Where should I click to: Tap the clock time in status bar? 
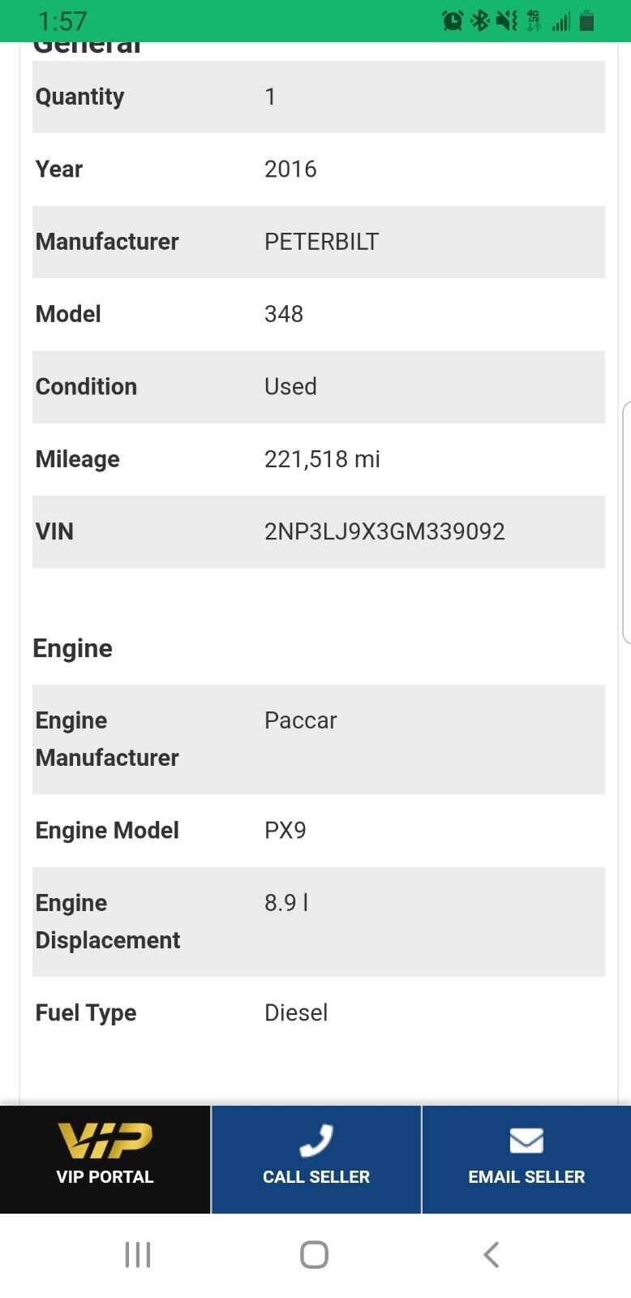(62, 21)
